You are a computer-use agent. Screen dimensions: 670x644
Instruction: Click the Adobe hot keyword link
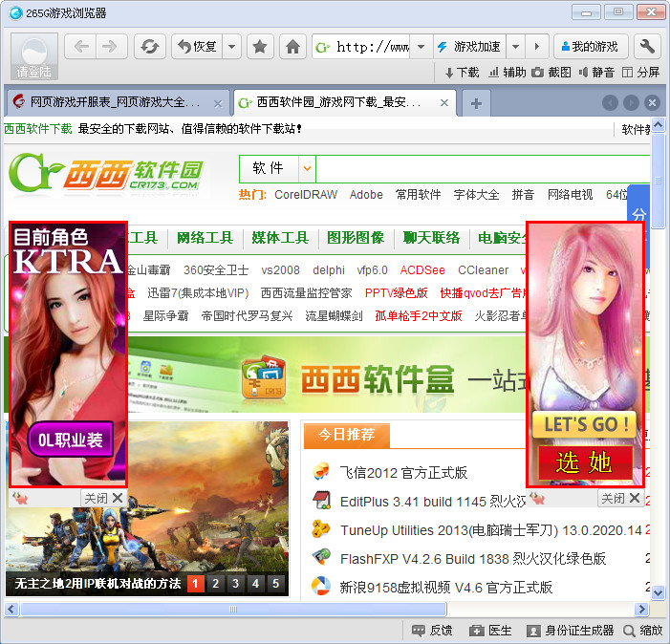(366, 195)
